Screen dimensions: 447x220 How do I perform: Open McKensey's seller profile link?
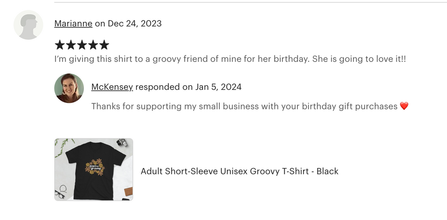point(112,87)
